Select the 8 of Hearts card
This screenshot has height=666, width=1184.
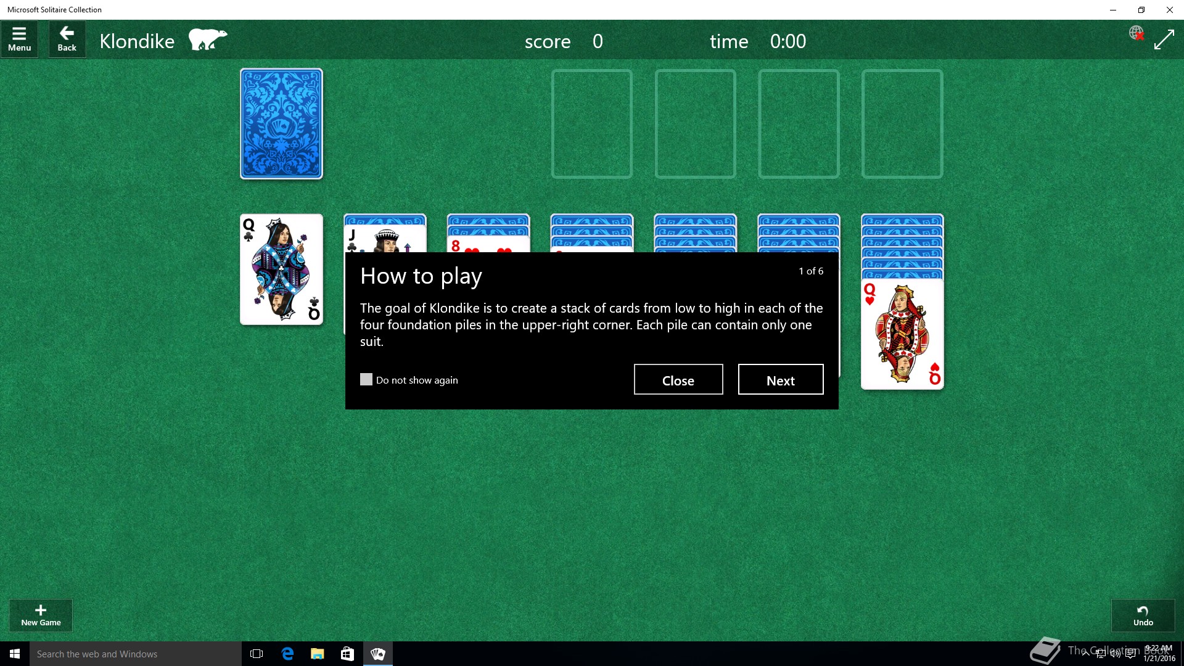488,245
